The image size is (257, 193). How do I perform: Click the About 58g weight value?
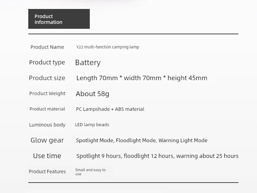[93, 94]
